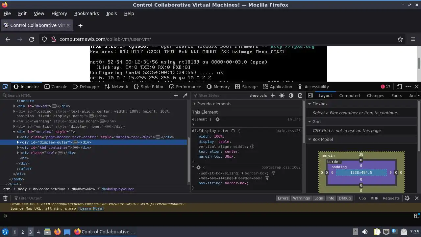Open the Storage panel
The width and height of the screenshot is (421, 237).
246,87
